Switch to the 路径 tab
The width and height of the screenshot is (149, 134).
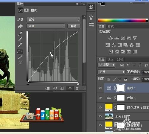120,60
